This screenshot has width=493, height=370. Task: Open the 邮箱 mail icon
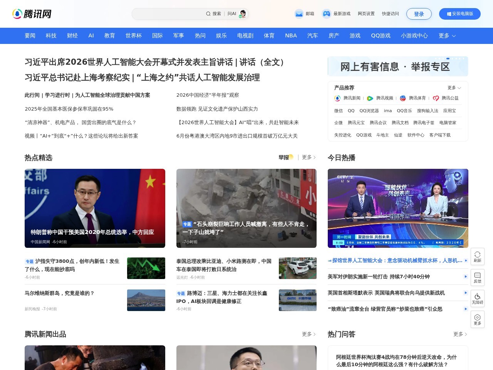coord(299,14)
